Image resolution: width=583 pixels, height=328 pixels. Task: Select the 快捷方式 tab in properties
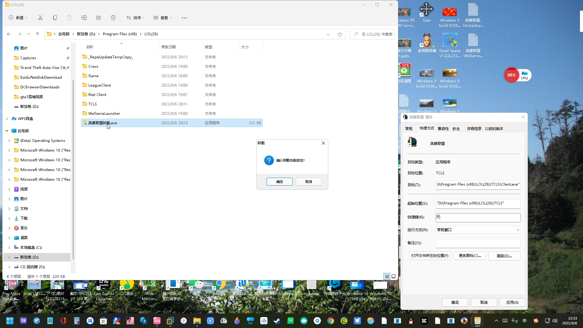point(427,128)
